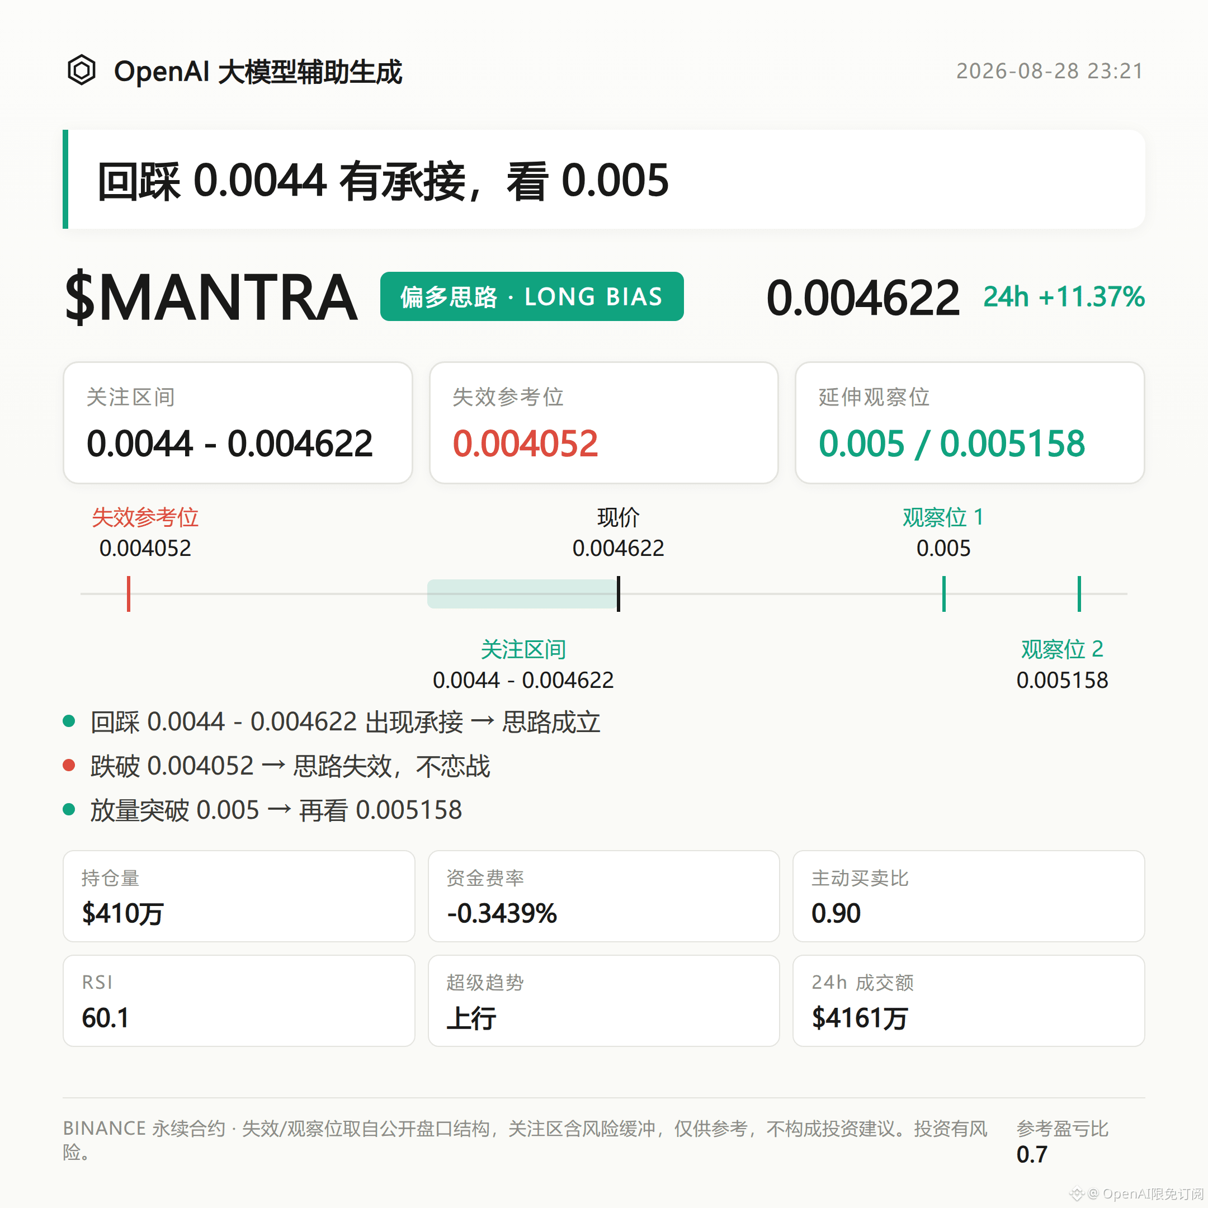
Task: Click the black 现价 tick on the price line
Action: (x=619, y=593)
